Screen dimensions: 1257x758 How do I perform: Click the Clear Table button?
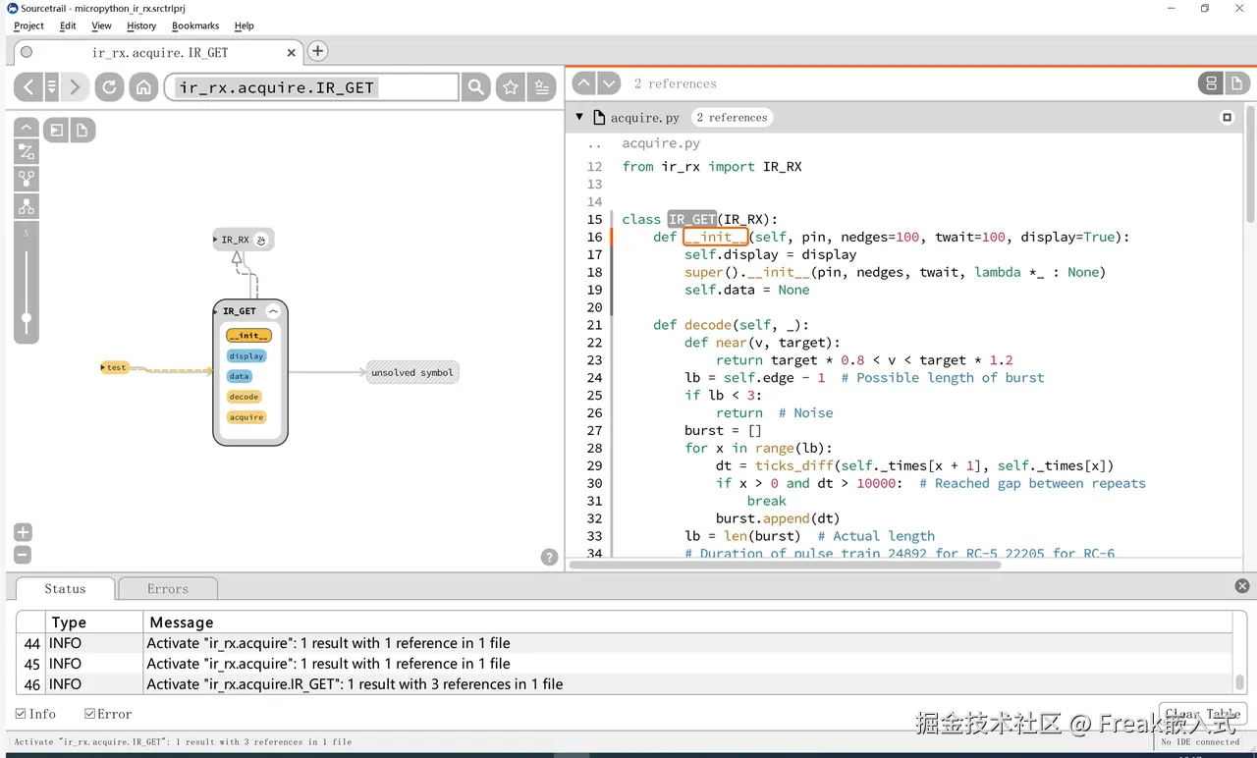coord(1203,715)
